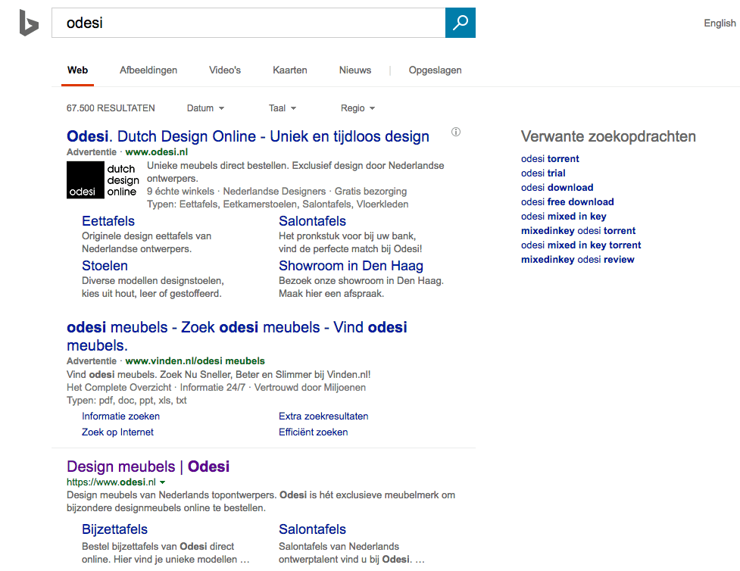Click the Bing logo

[27, 21]
